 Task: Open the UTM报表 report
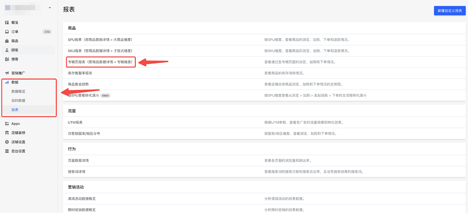(x=75, y=122)
